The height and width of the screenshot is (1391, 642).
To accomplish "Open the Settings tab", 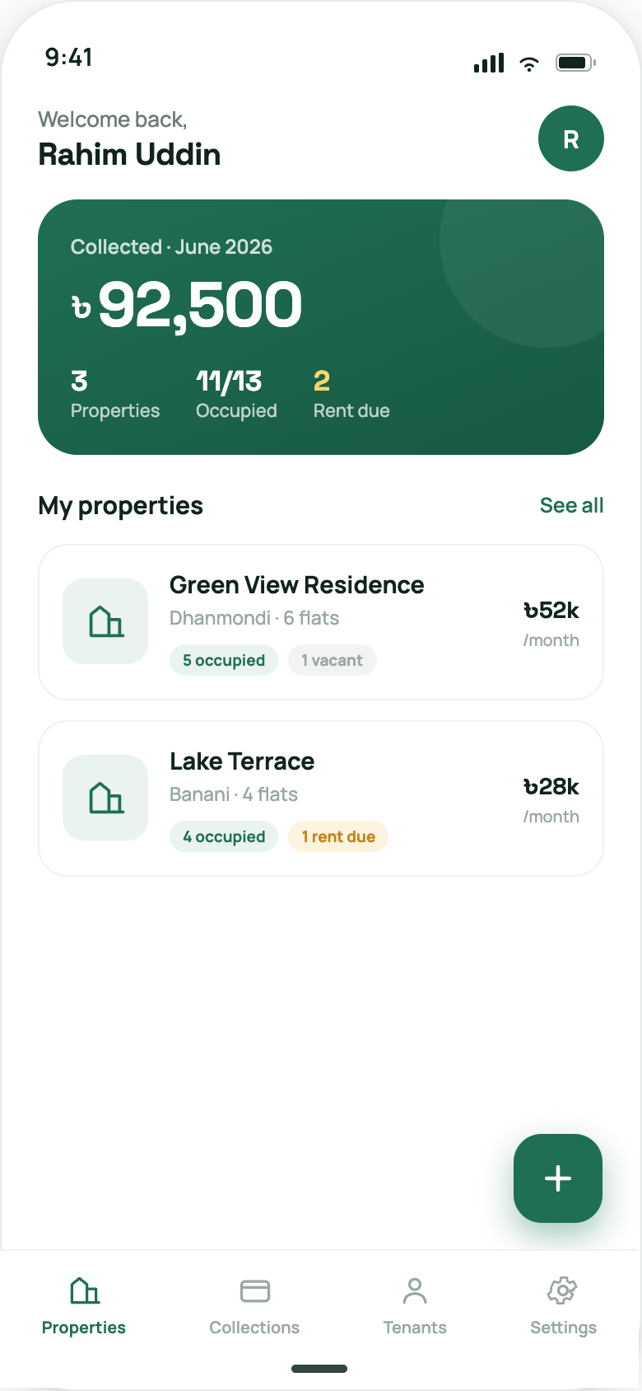I will 563,1306.
